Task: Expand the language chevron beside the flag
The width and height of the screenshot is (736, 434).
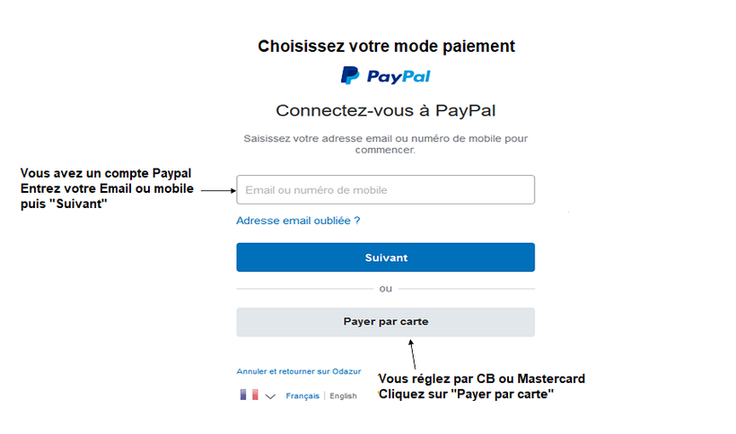Action: 270,396
